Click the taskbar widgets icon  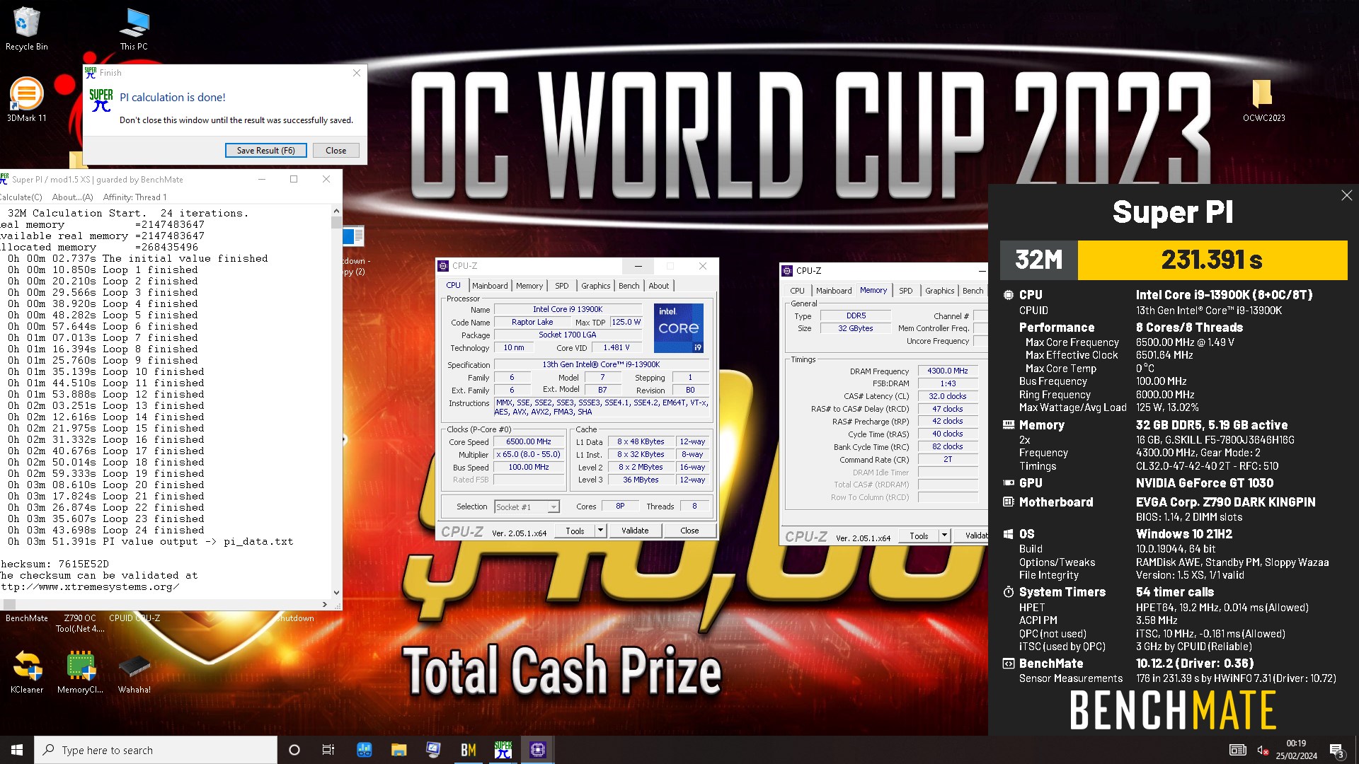click(x=364, y=750)
